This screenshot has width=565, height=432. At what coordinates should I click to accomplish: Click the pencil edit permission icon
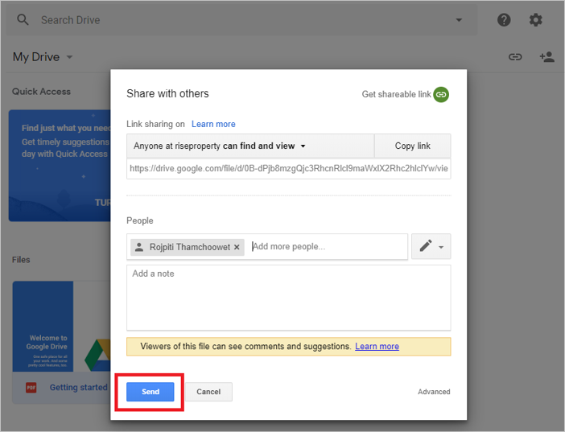click(426, 247)
